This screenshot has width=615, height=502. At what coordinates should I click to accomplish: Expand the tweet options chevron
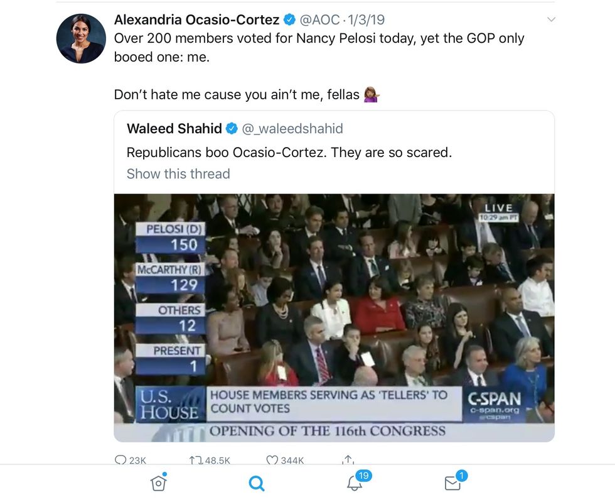551,20
